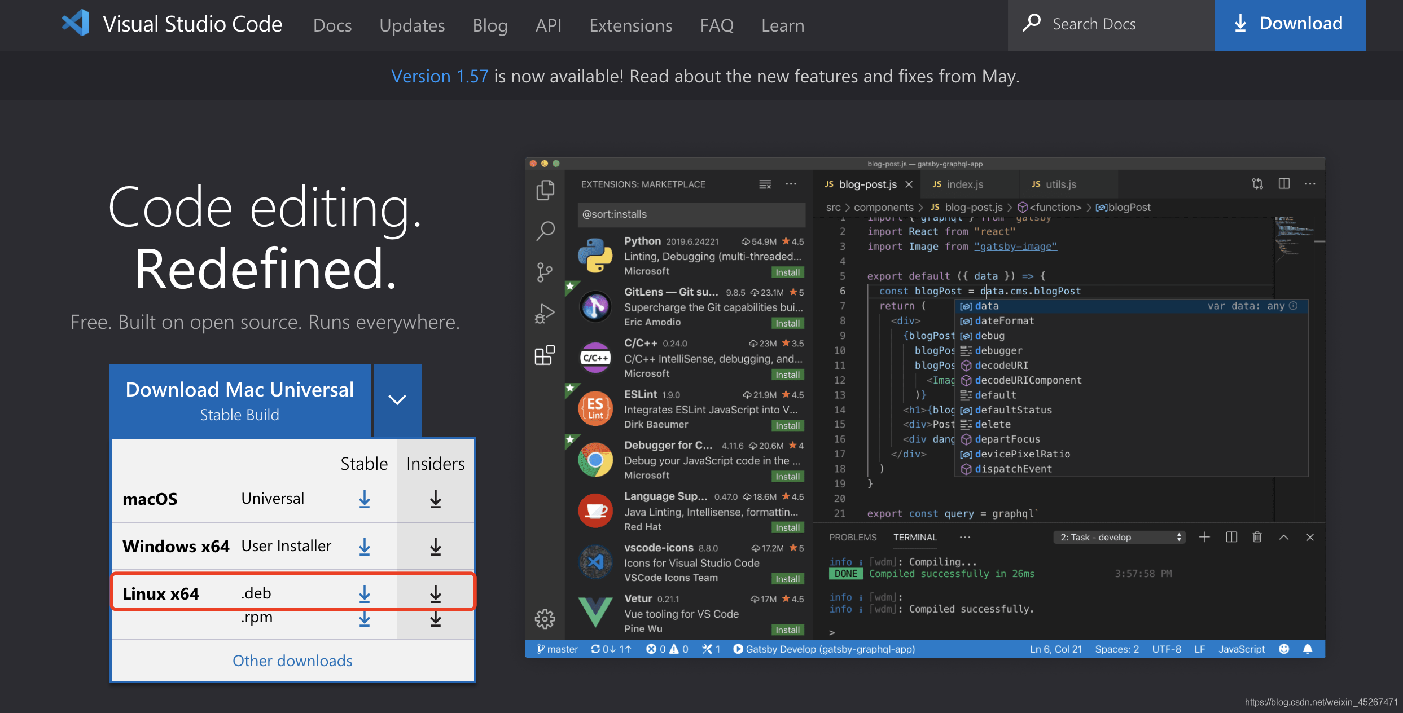This screenshot has width=1403, height=713.
Task: Open the Version 1.57 link
Action: [440, 76]
